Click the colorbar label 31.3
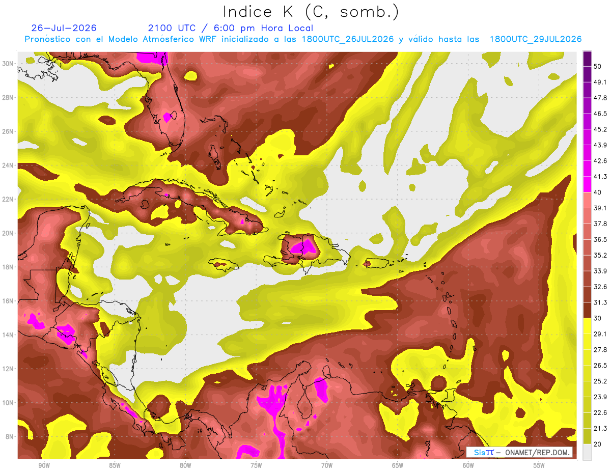The image size is (611, 472). pos(600,302)
